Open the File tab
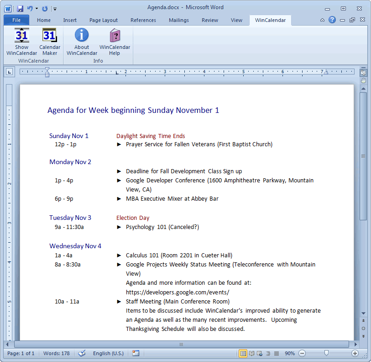Image resolution: width=371 pixels, height=362 pixels. coord(16,20)
